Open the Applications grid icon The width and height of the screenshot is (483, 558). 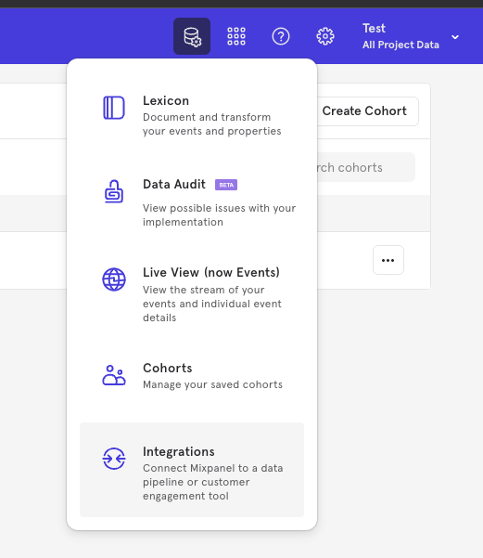[x=236, y=36]
